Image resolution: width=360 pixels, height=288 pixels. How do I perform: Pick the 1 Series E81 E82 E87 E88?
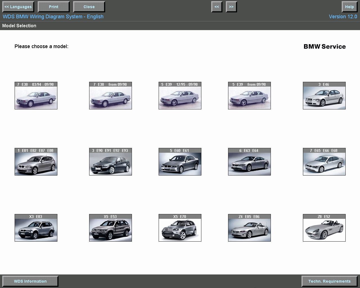coord(36,162)
